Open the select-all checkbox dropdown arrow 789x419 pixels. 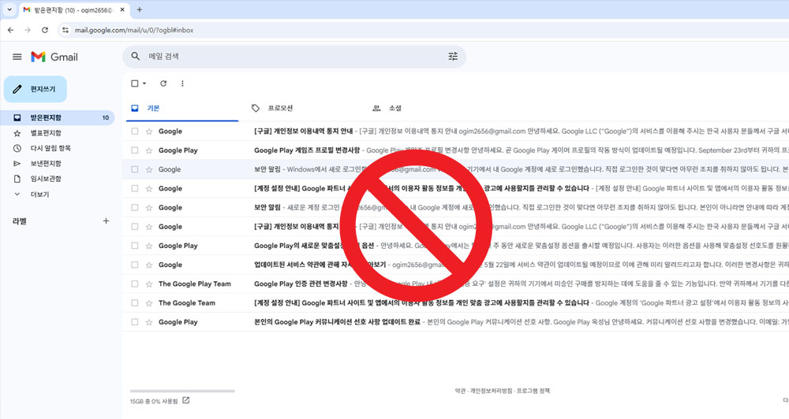click(144, 83)
